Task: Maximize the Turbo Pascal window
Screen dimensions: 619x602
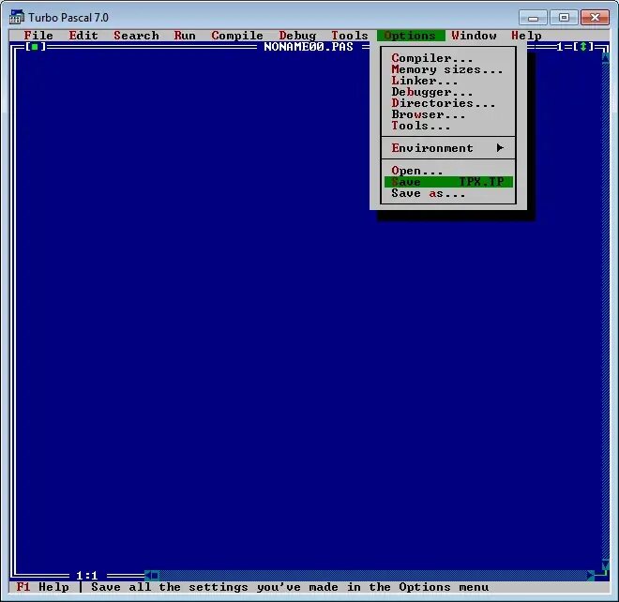Action: 564,18
